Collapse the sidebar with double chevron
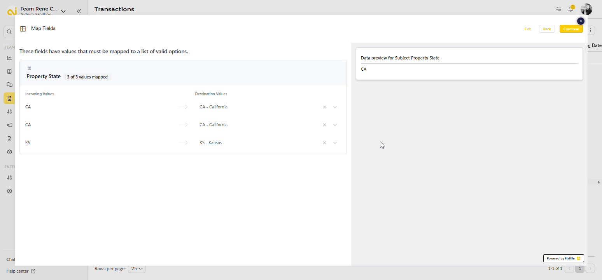The width and height of the screenshot is (602, 280). tap(79, 11)
